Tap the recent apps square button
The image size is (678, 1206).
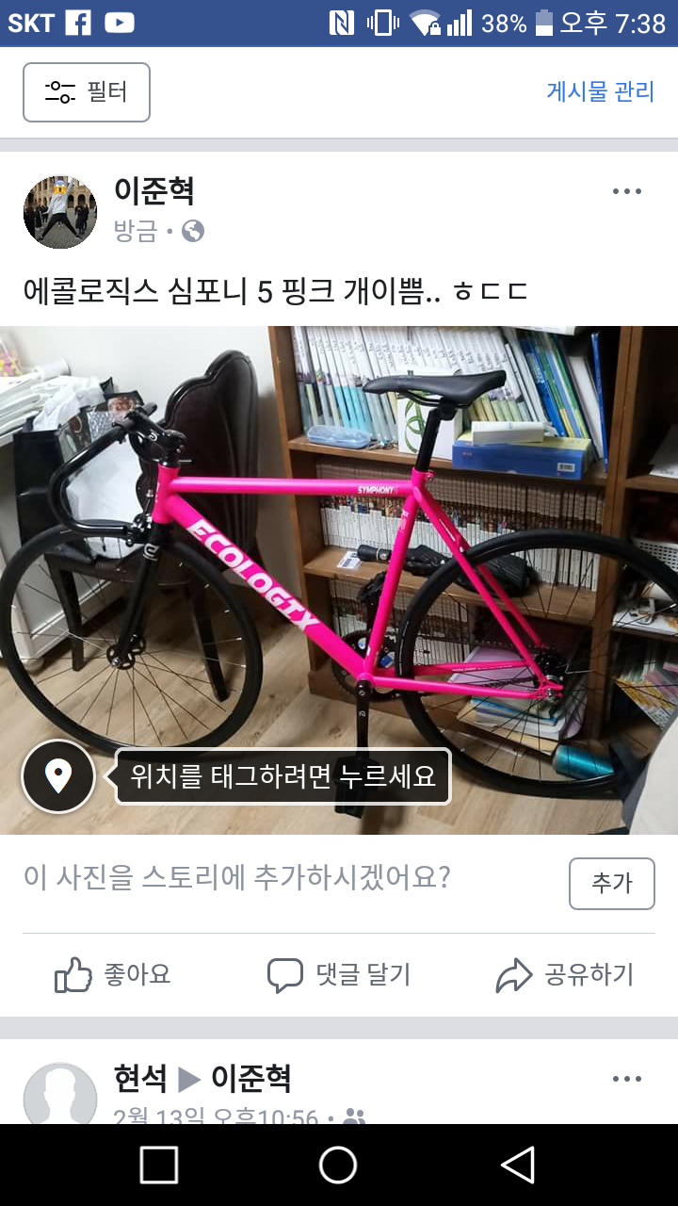coord(159,1165)
